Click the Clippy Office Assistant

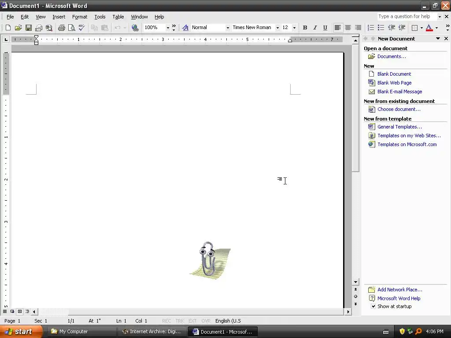(x=210, y=261)
